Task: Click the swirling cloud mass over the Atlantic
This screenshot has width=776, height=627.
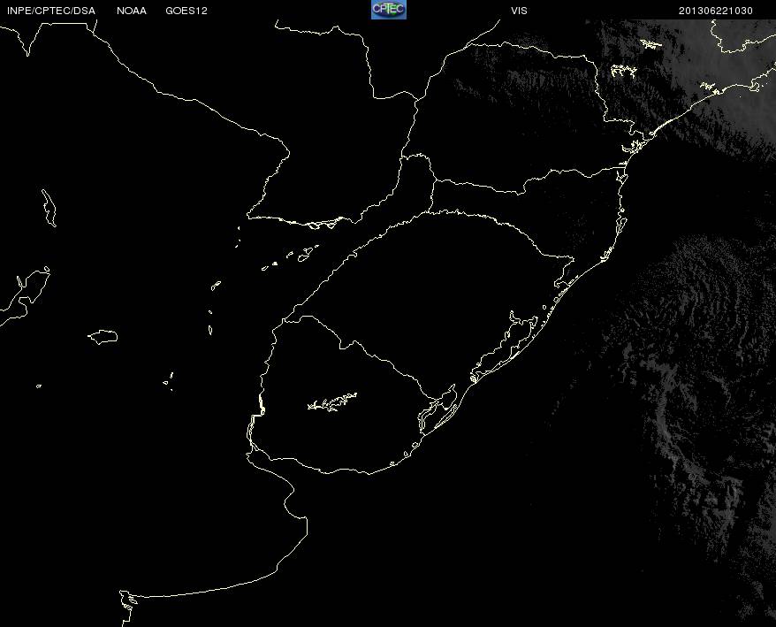Action: 698,354
